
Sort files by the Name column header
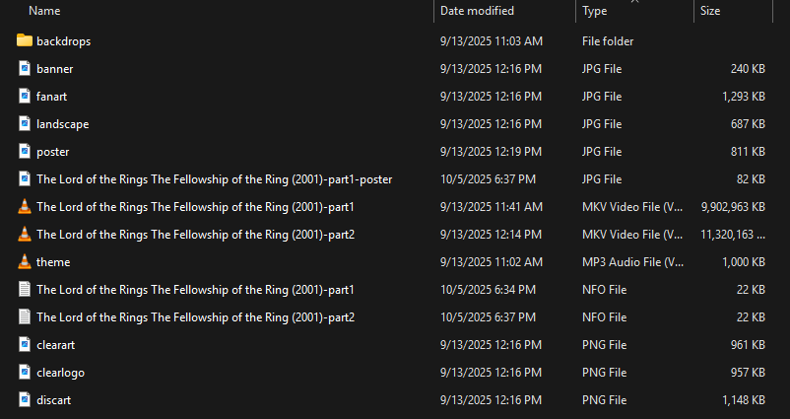[45, 11]
